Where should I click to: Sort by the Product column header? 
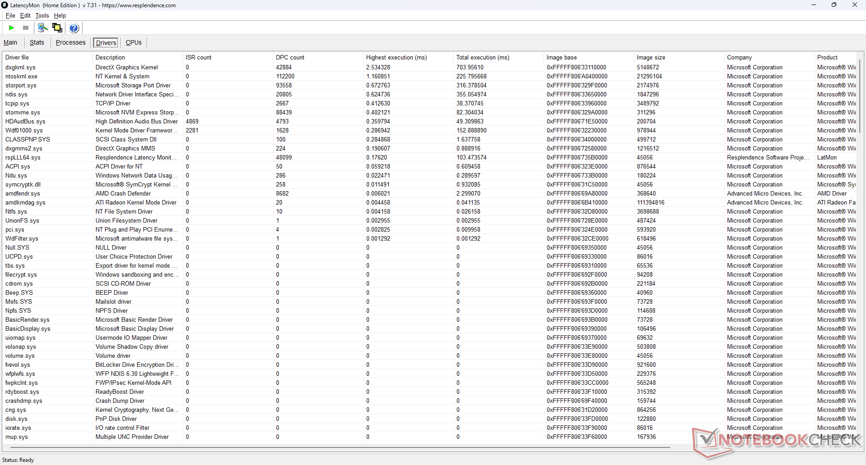pos(835,57)
